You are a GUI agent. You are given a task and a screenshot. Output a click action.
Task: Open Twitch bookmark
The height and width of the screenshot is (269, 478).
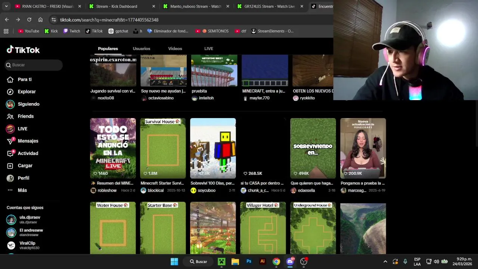point(72,31)
